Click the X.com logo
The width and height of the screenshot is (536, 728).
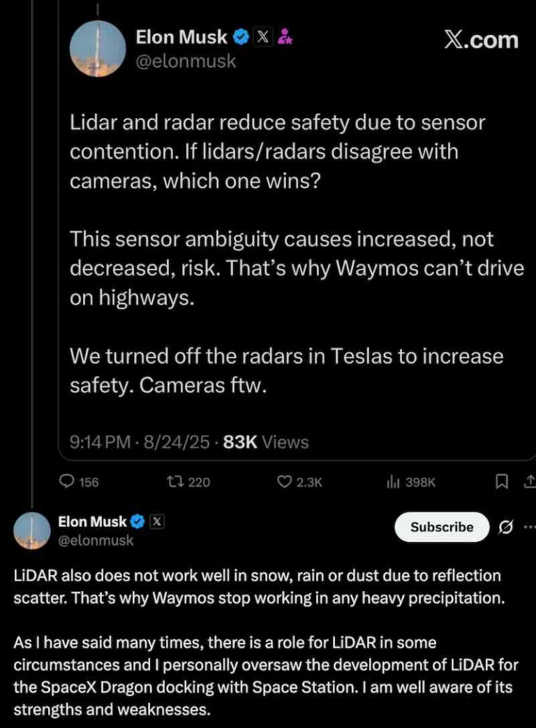[482, 40]
